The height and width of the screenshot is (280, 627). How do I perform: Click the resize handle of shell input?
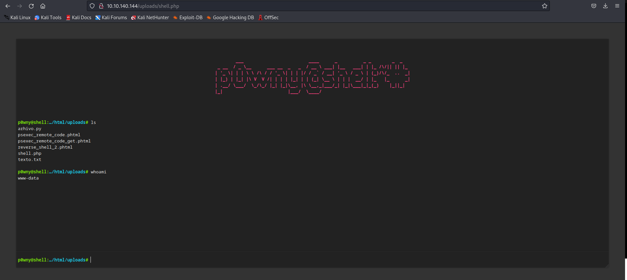(x=606, y=266)
